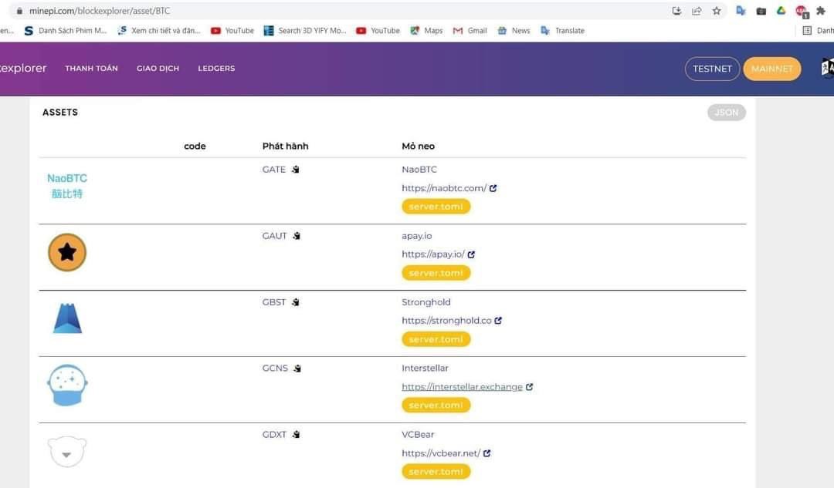Screen dimensions: 834x488
Task: Click the GDXT issuer text
Action: pos(274,434)
